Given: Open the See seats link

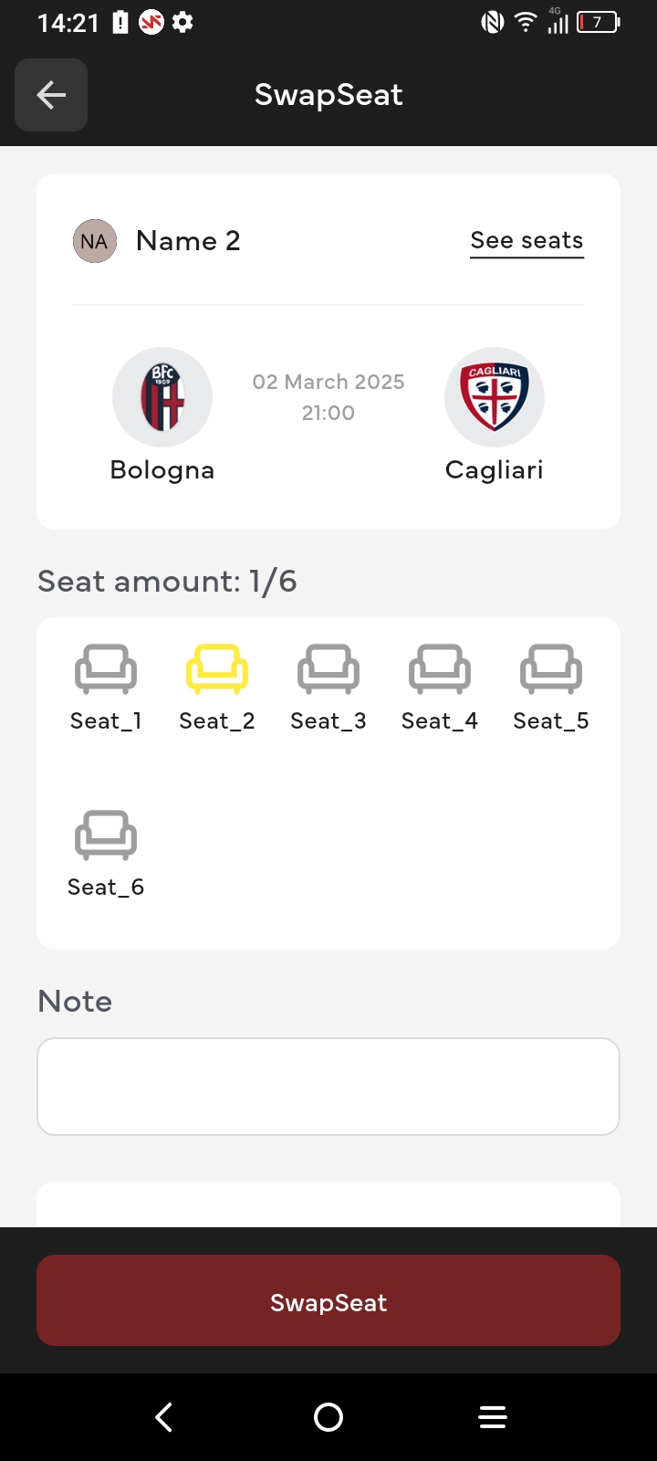Looking at the screenshot, I should [x=527, y=241].
